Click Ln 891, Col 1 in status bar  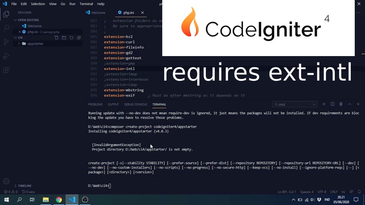[287, 192]
